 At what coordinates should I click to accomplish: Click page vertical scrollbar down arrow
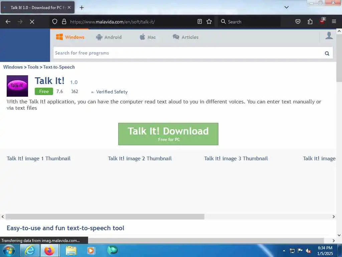[x=339, y=235]
